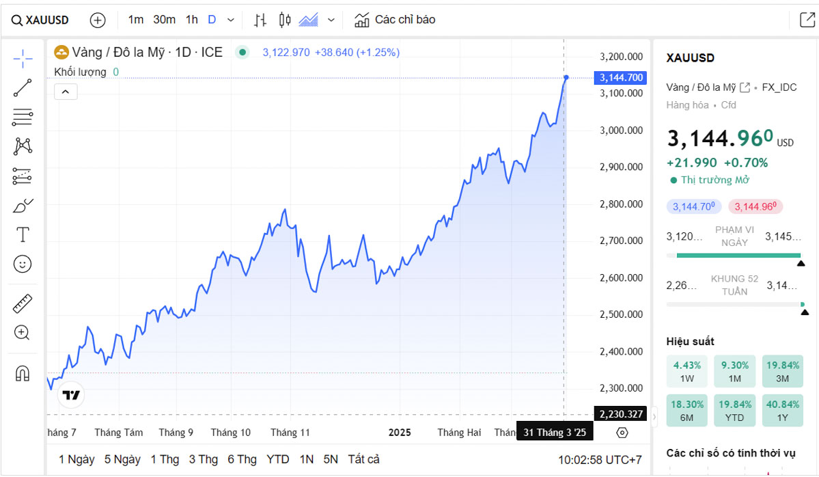Viewport: 819px width, 477px height.
Task: Toggle the magnet snap mode
Action: pyautogui.click(x=23, y=373)
